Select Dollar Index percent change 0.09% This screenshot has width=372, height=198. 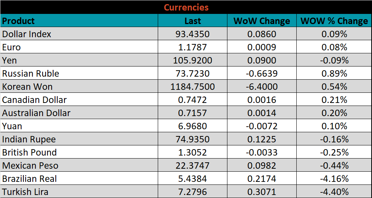coord(334,34)
